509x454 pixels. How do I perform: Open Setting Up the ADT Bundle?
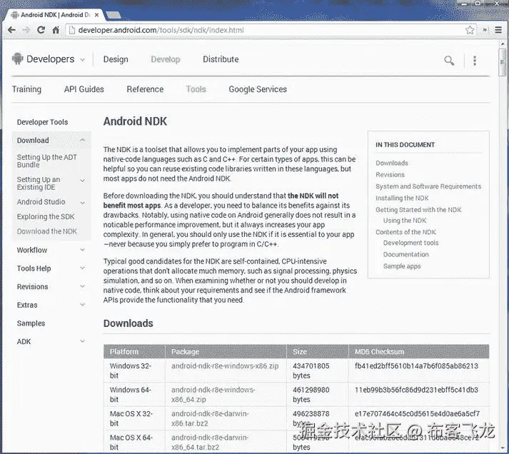[46, 161]
